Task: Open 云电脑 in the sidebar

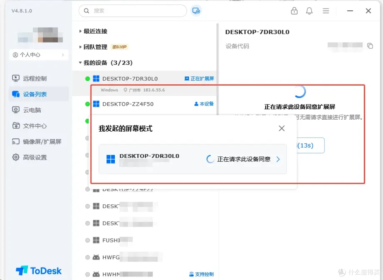Action: click(39, 110)
